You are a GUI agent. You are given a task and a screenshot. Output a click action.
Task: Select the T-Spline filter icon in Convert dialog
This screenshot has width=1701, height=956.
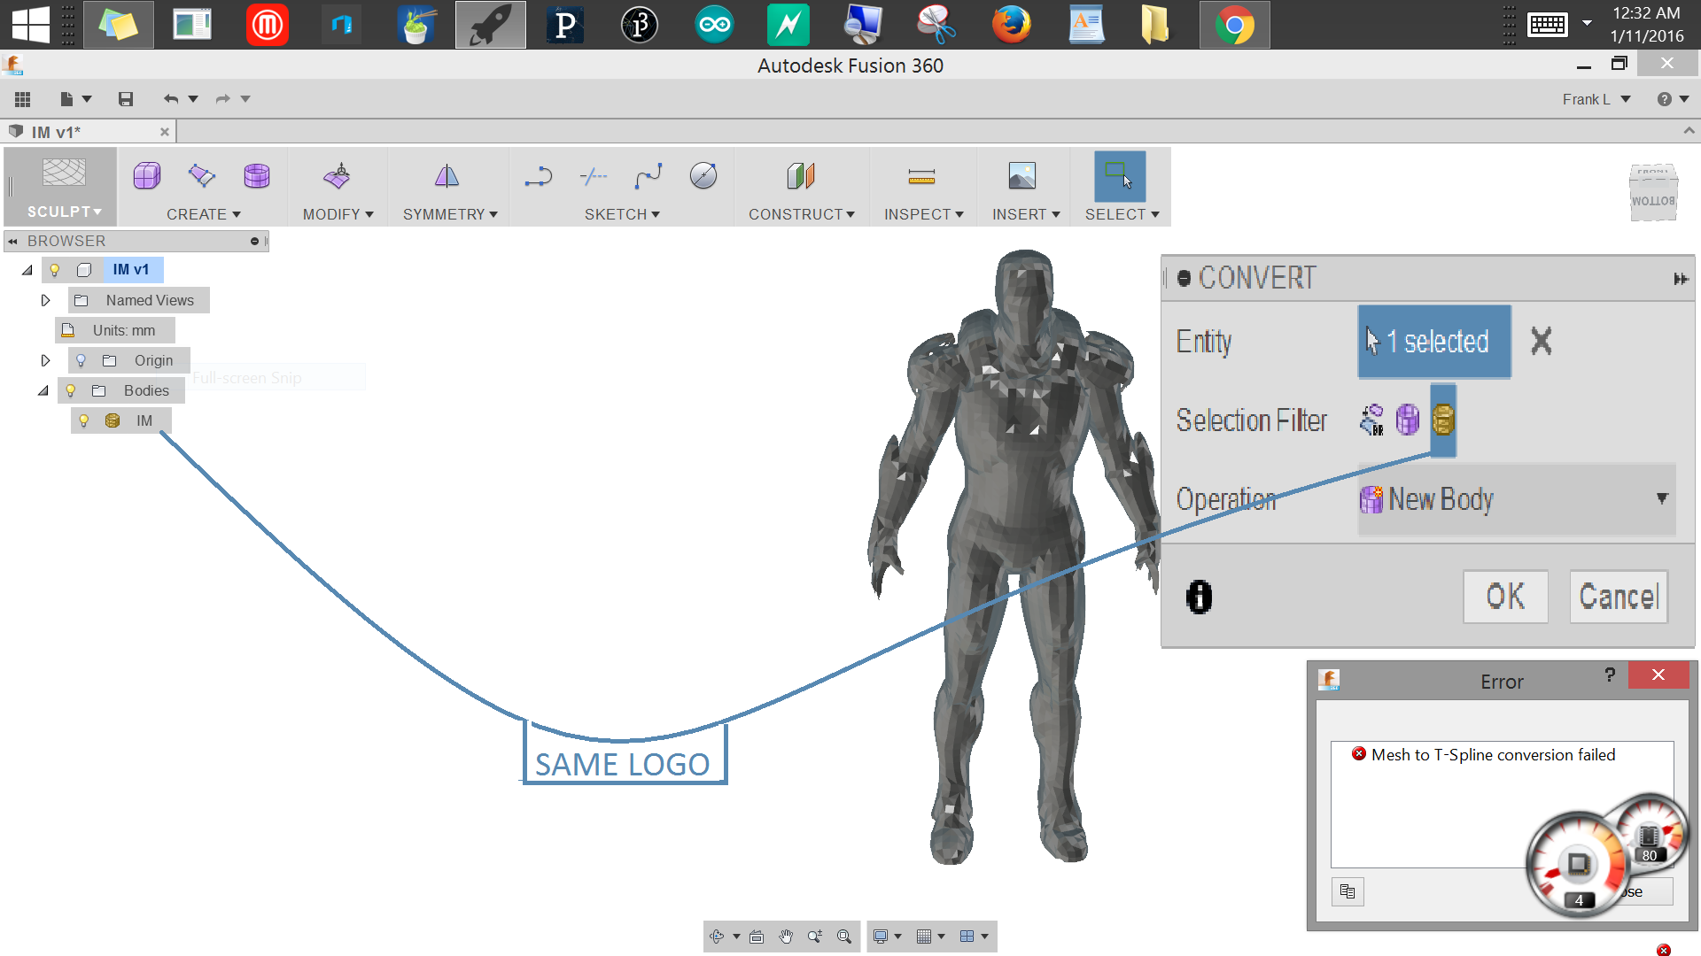(1409, 420)
